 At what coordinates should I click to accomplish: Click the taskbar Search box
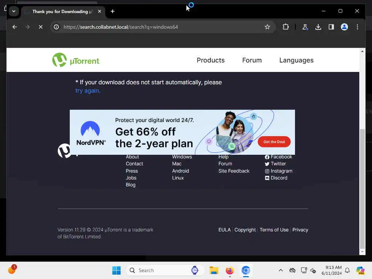pyautogui.click(x=165, y=270)
